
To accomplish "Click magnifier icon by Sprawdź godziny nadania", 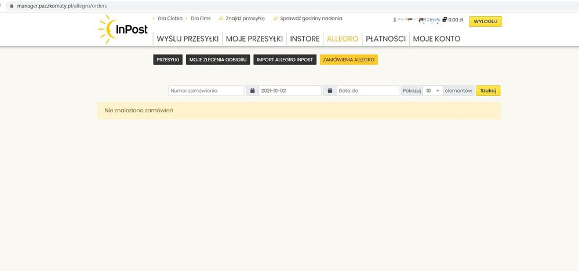I will 275,19.
